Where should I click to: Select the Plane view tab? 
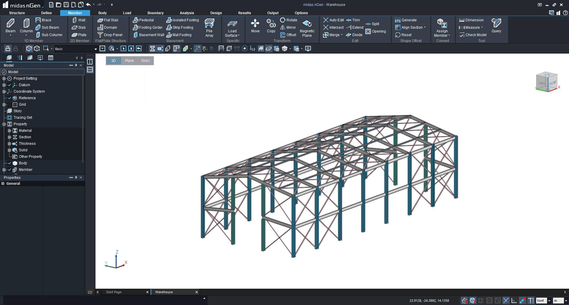129,60
